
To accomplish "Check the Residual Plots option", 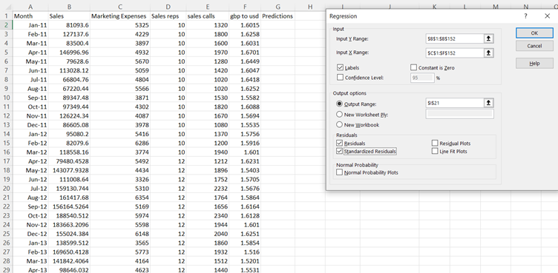I will tap(435, 143).
